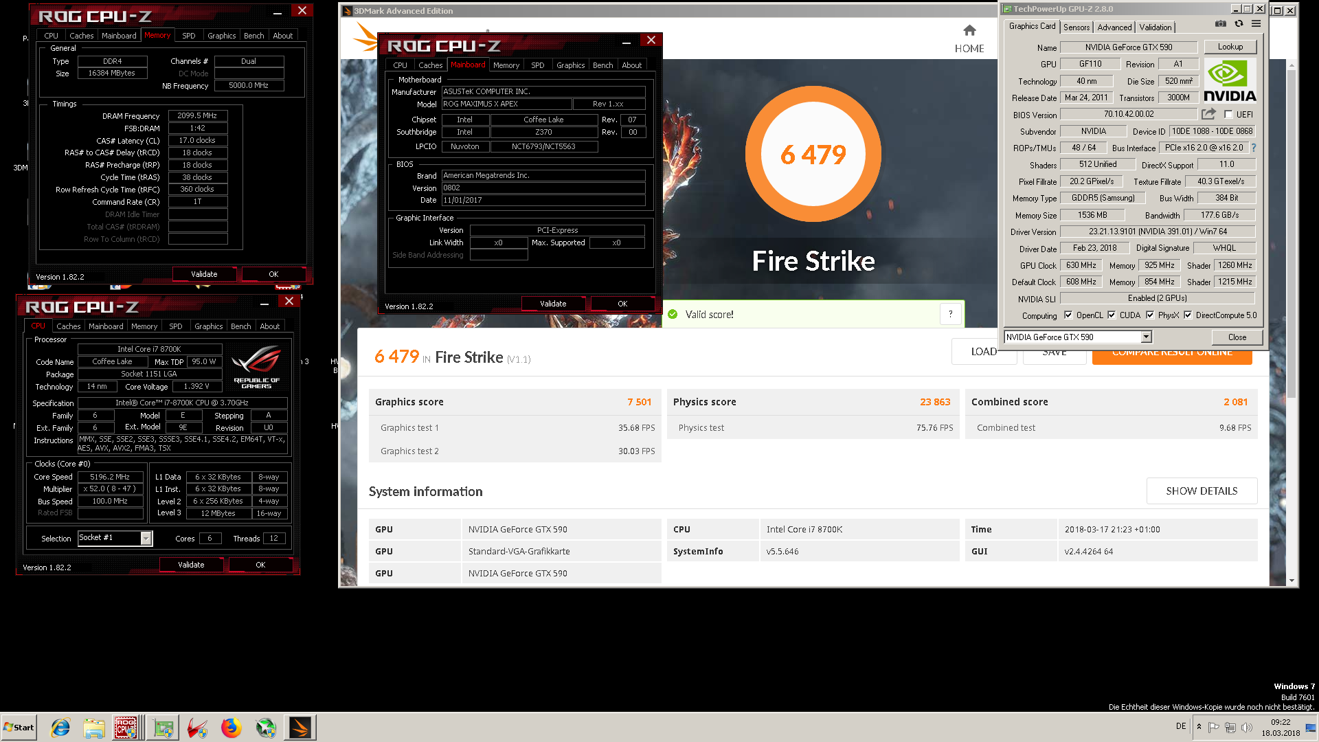Show hidden tray icons arrow

tap(1199, 727)
